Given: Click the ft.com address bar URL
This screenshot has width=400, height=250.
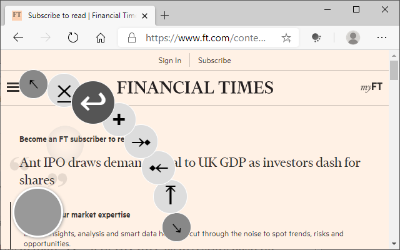Looking at the screenshot, I should pos(206,37).
